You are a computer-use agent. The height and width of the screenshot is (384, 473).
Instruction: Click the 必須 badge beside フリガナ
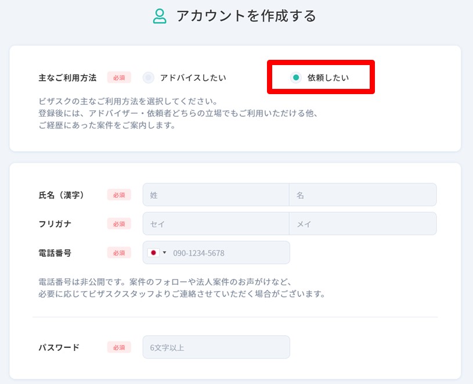point(119,224)
